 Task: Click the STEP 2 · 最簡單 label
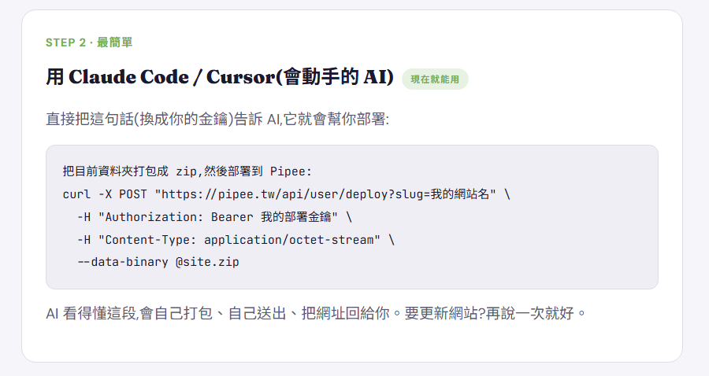point(89,42)
